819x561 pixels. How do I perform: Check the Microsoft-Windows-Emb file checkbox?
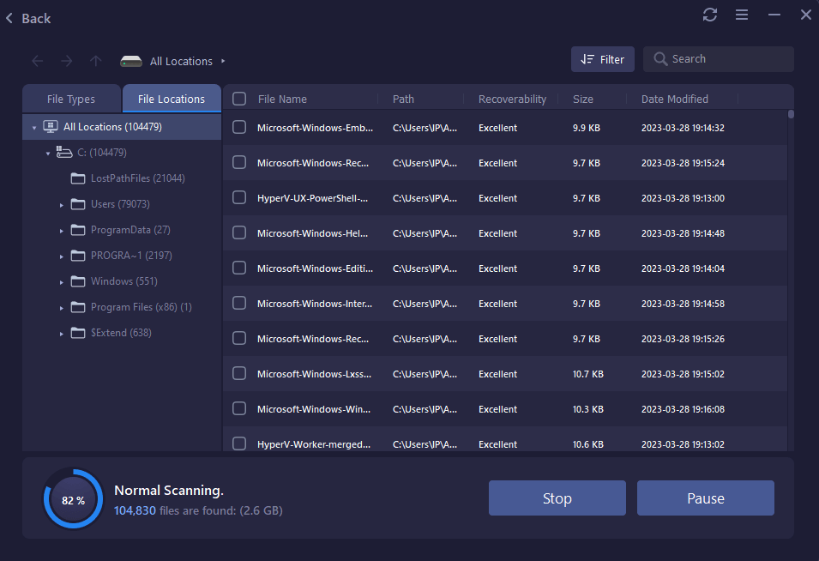pos(238,127)
